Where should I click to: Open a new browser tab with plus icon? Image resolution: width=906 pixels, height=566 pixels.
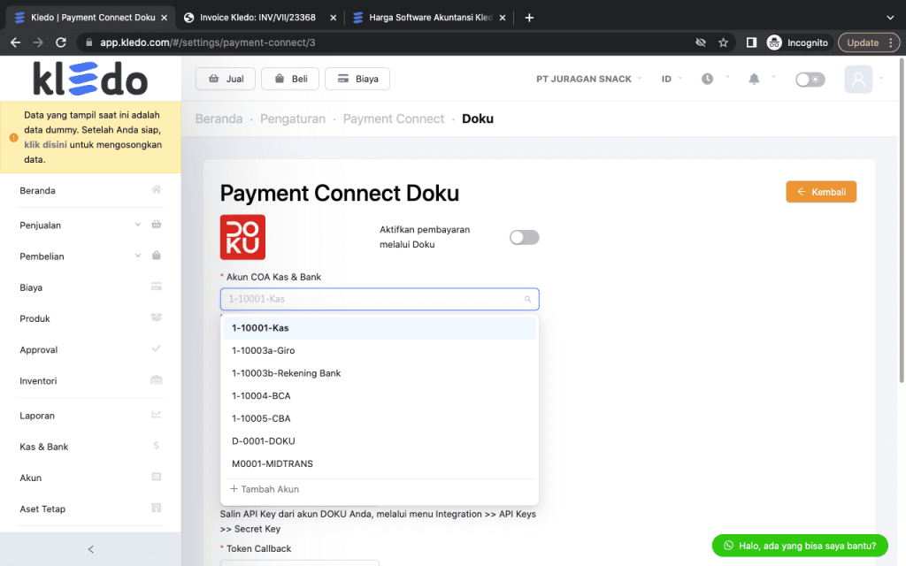[x=529, y=18]
